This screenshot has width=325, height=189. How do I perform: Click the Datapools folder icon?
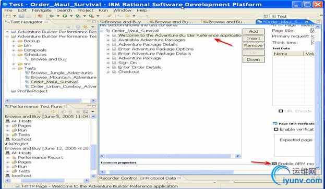pyautogui.click(x=20, y=50)
